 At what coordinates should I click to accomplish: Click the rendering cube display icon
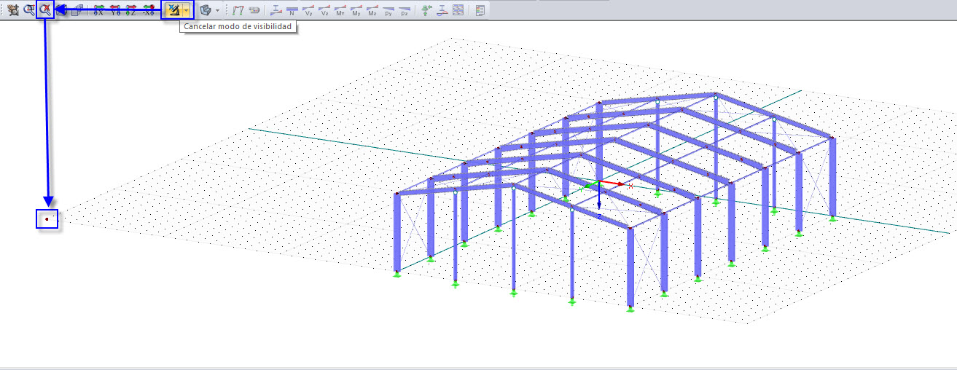206,10
